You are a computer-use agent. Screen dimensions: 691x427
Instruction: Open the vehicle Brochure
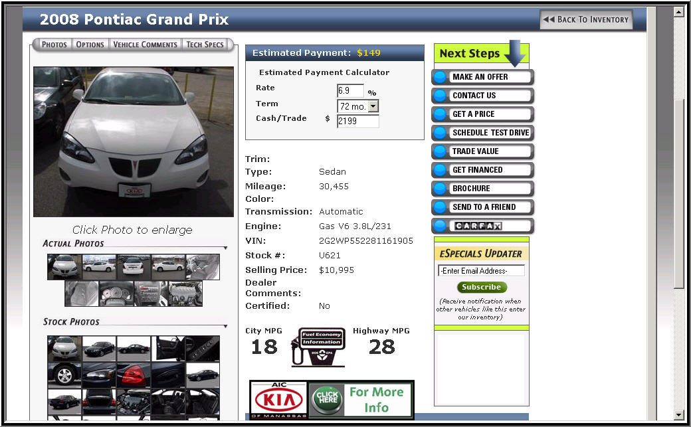click(482, 189)
